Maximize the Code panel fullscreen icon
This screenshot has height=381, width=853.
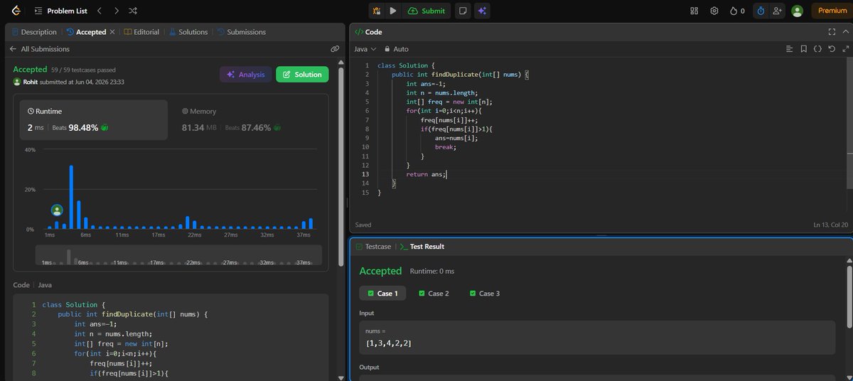pos(832,32)
